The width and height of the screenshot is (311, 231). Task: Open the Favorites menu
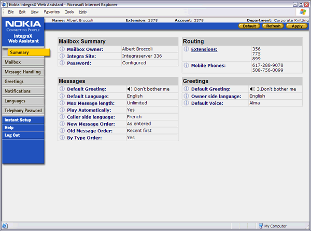(x=51, y=12)
